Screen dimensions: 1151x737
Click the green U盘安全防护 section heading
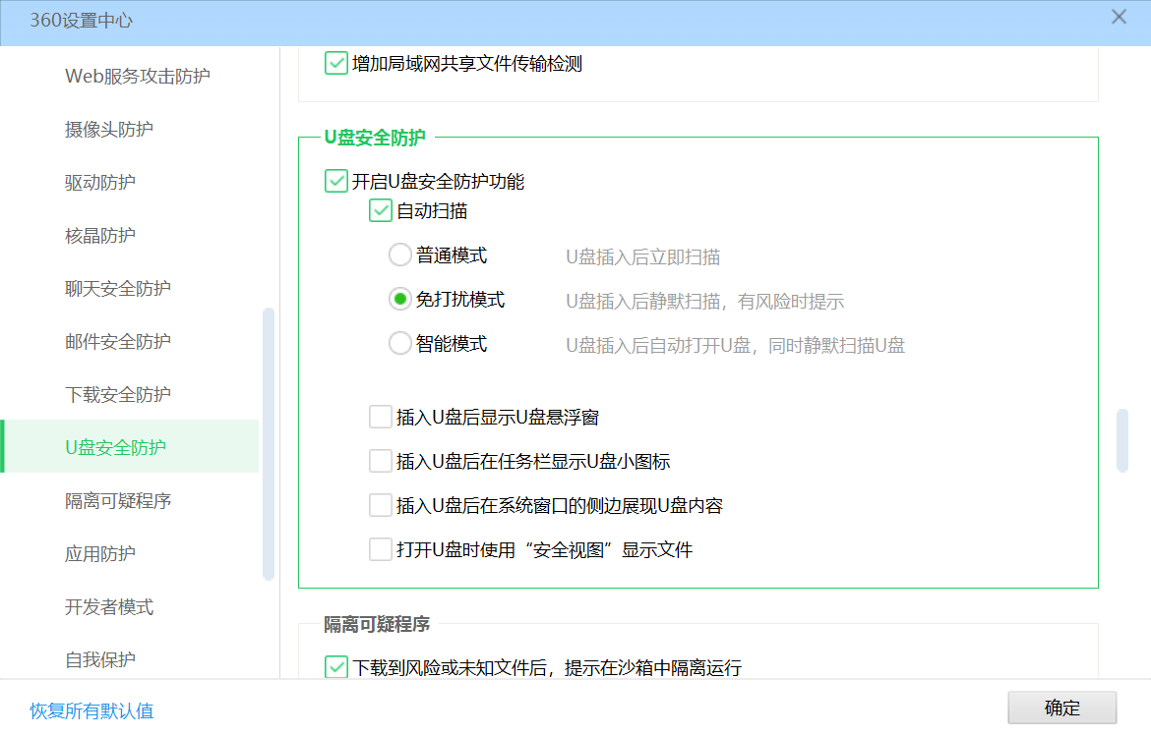coord(375,138)
